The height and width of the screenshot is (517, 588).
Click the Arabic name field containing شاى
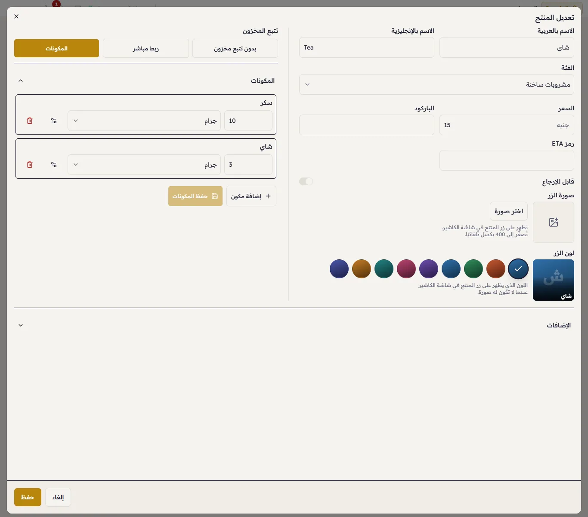[x=507, y=47]
